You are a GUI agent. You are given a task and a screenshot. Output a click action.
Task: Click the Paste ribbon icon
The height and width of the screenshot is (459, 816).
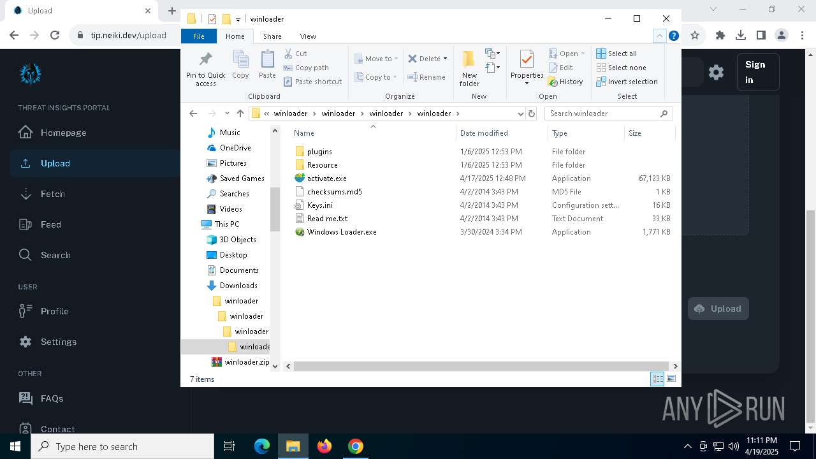pyautogui.click(x=267, y=65)
